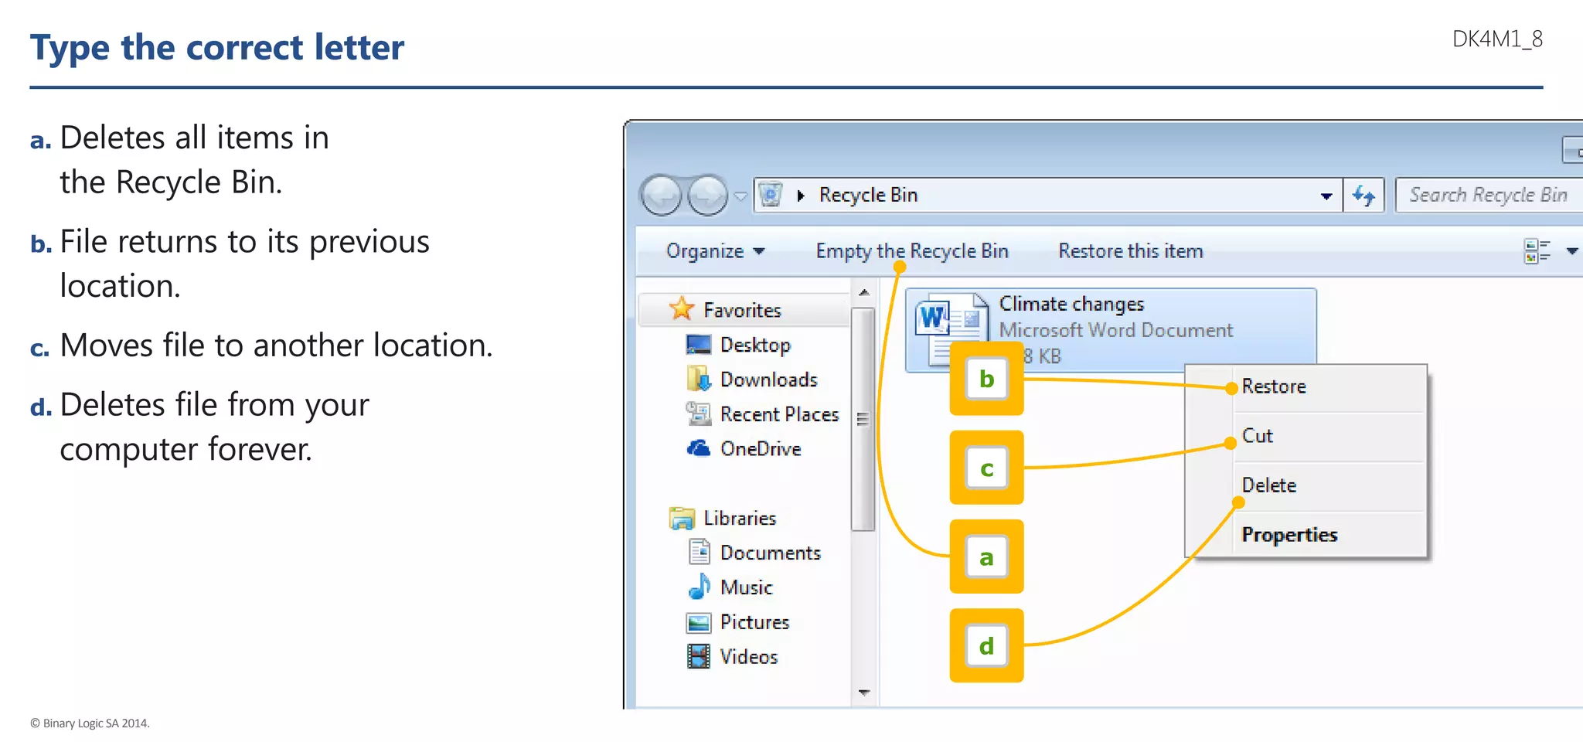Expand the address bar history dropdown
Screen dimensions: 1583x742
coord(1326,196)
